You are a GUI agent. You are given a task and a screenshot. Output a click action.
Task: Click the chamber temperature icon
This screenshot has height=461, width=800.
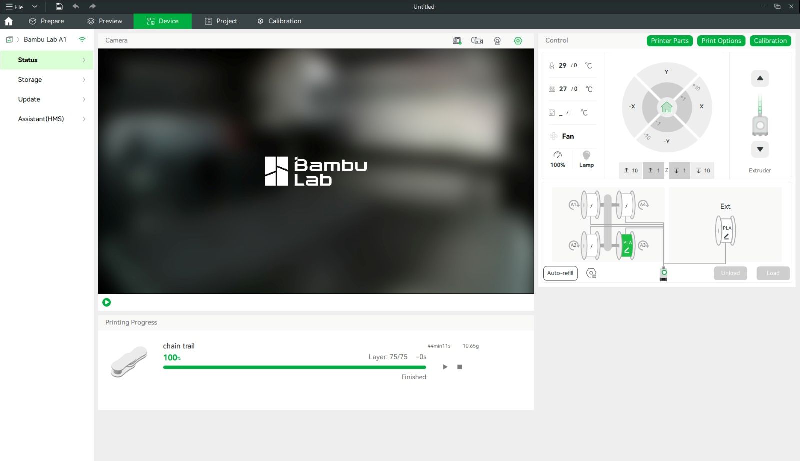point(552,113)
